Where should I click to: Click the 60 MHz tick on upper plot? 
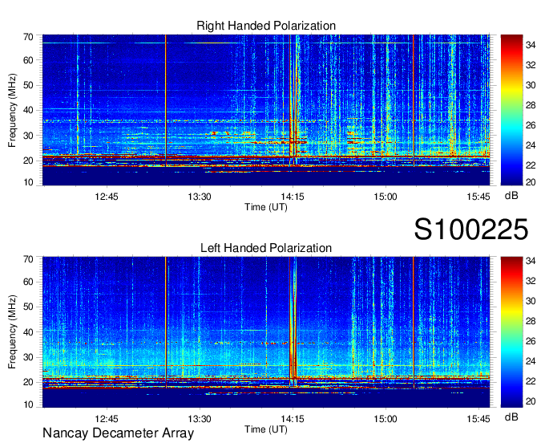pos(28,60)
